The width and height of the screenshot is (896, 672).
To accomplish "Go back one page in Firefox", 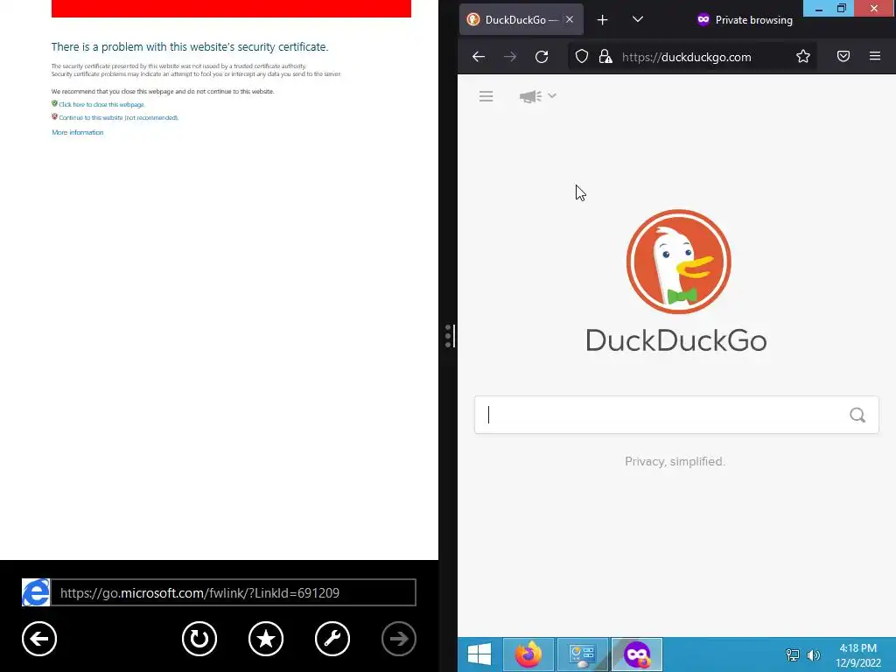I will click(479, 57).
